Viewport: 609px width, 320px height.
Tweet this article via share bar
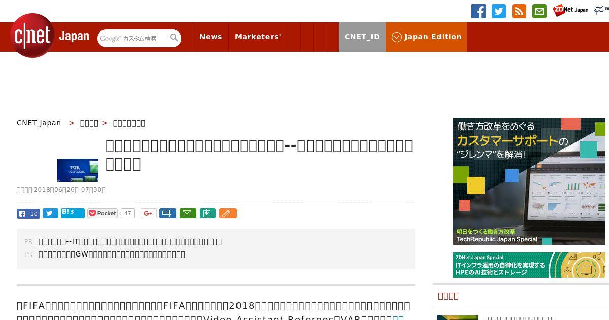point(50,213)
